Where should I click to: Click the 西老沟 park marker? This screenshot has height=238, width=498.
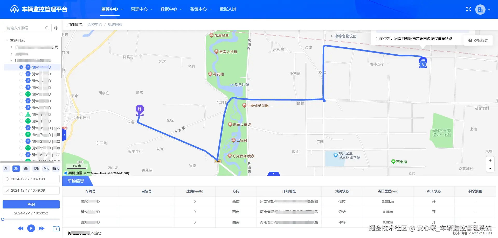393,162
